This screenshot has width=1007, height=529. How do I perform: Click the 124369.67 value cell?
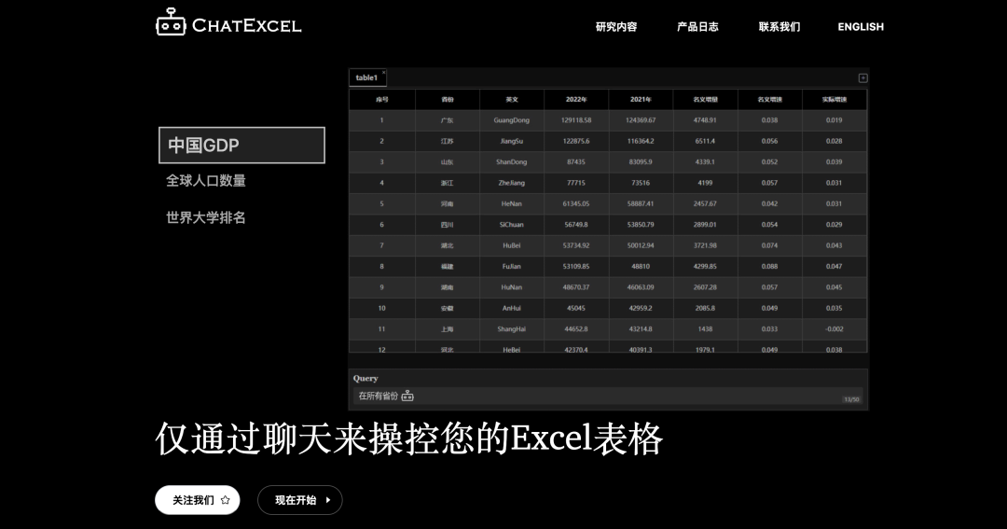point(641,120)
